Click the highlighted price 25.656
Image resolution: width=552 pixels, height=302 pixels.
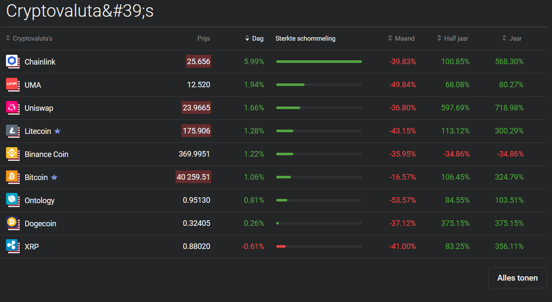point(198,62)
